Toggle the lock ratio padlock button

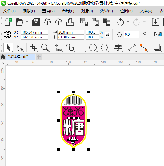tap(108, 34)
